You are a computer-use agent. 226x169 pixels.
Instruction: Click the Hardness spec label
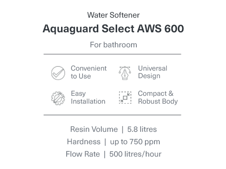click(x=84, y=142)
